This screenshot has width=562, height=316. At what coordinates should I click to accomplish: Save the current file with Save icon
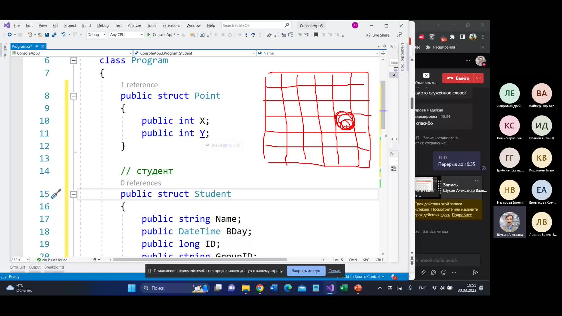(47, 35)
